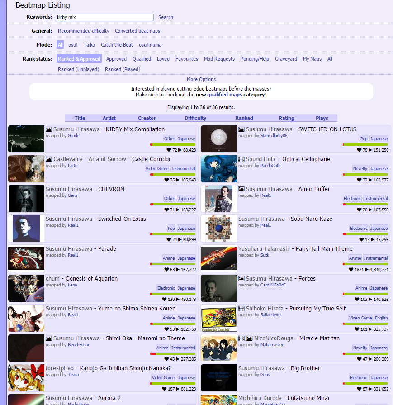Click video icon next to Optical Cellophane

point(241,159)
